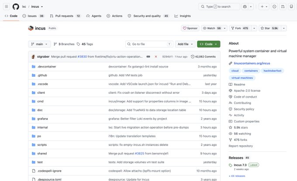Click the tag icon next to Incus 7.3
The width and height of the screenshot is (297, 181).
[230, 165]
